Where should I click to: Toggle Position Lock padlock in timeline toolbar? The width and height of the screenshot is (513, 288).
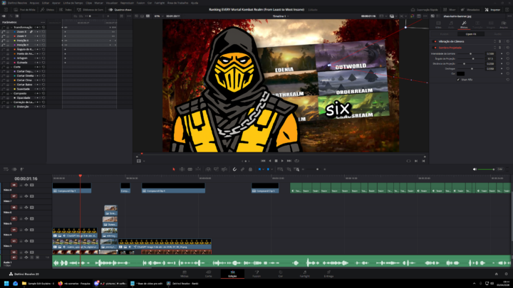(x=250, y=169)
